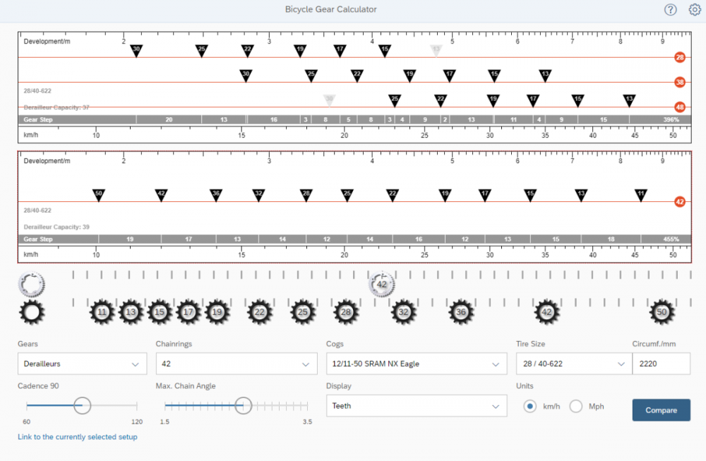Click cog 50 marker in lower chart
706x461 pixels.
[99, 195]
